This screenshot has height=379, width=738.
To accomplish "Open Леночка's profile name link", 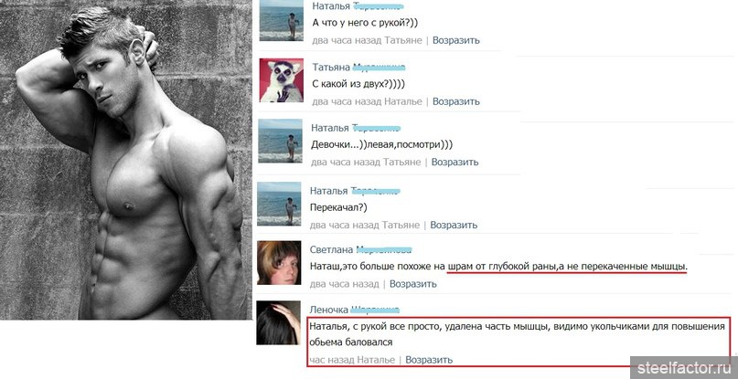I will 355,310.
